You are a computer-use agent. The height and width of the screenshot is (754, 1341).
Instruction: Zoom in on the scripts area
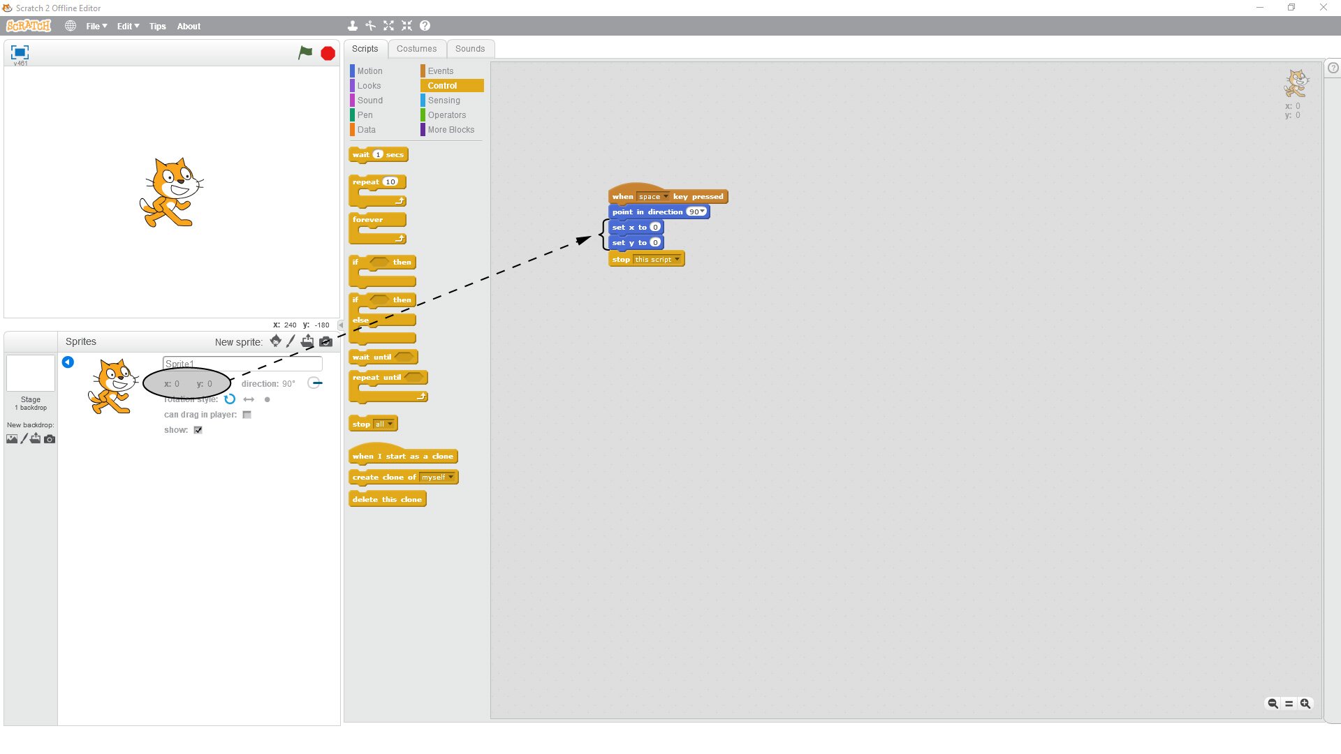(x=1305, y=704)
